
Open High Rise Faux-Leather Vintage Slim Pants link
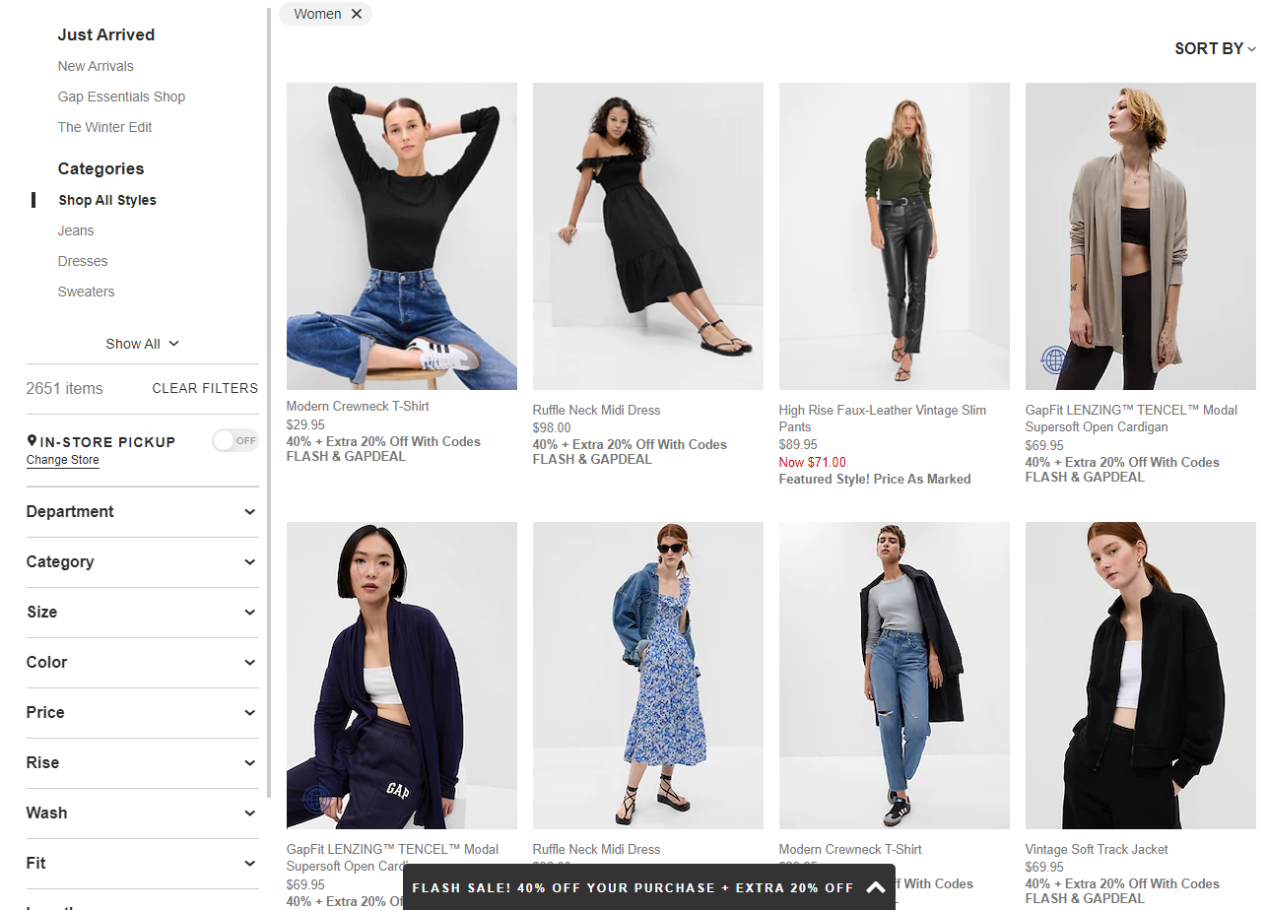point(883,419)
